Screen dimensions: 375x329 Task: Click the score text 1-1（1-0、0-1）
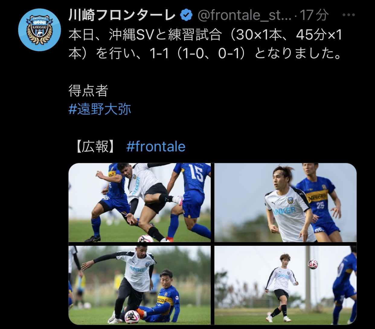tap(197, 53)
